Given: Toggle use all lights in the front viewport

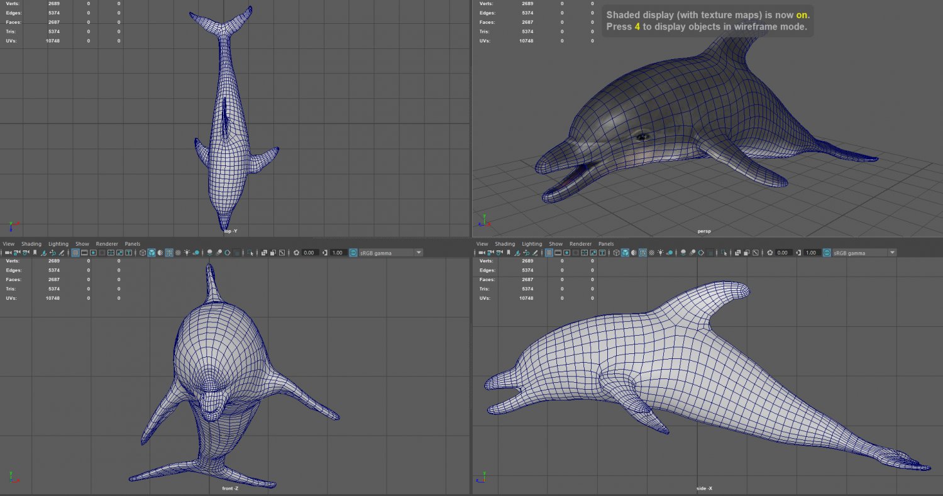Looking at the screenshot, I should (x=187, y=253).
